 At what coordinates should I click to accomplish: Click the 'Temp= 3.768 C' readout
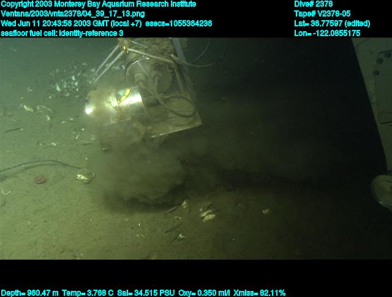pos(88,293)
